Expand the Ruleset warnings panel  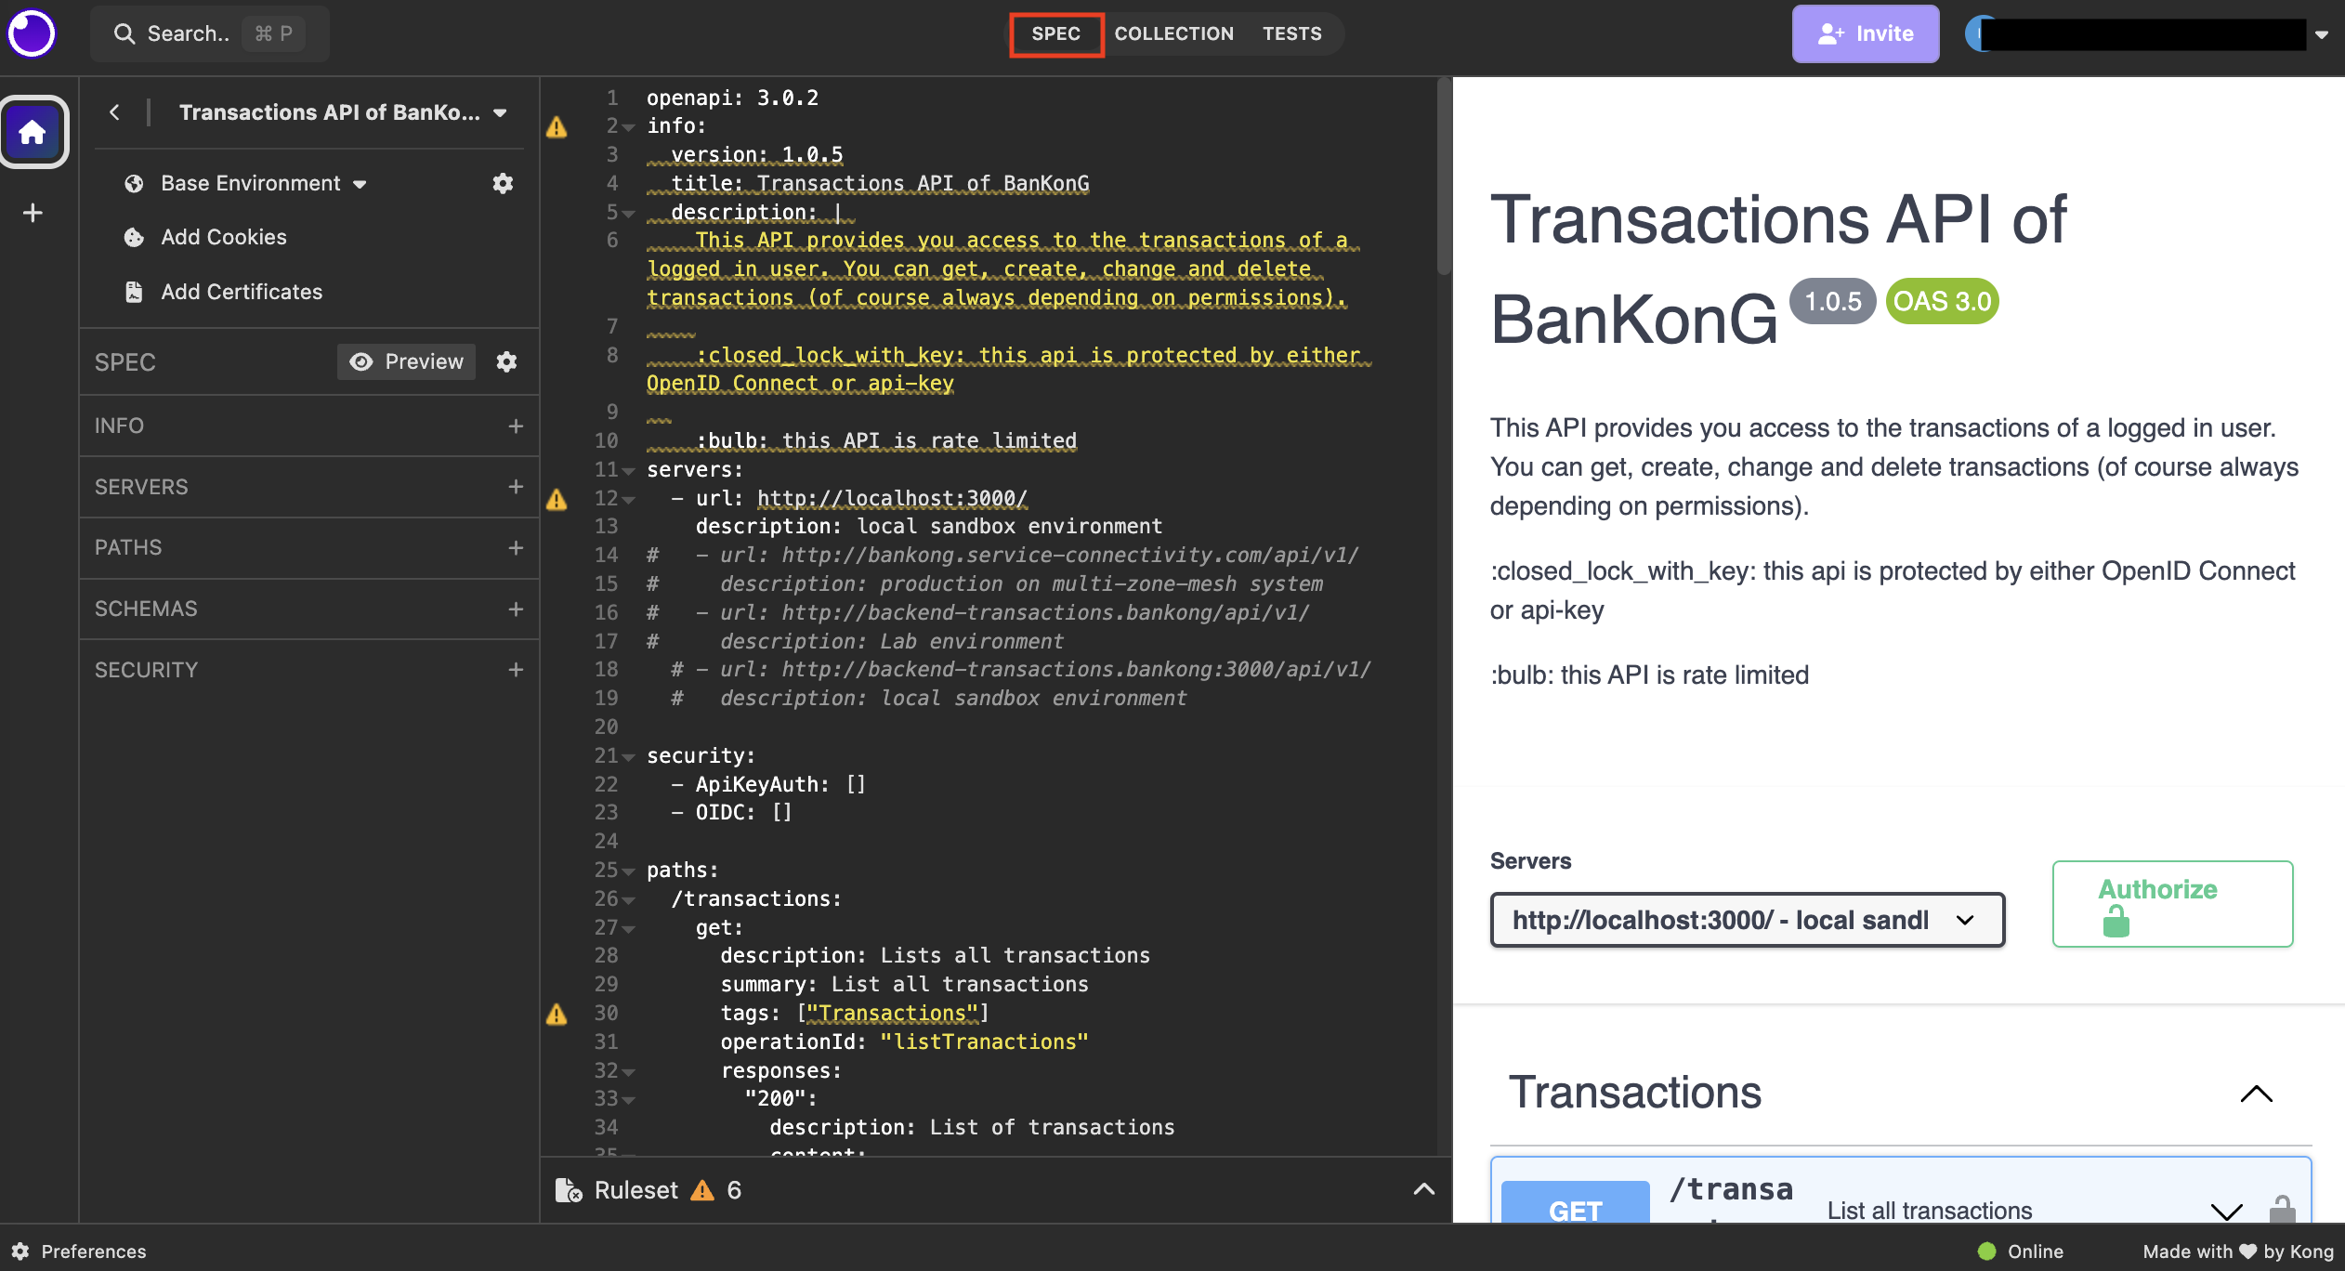pos(1423,1189)
